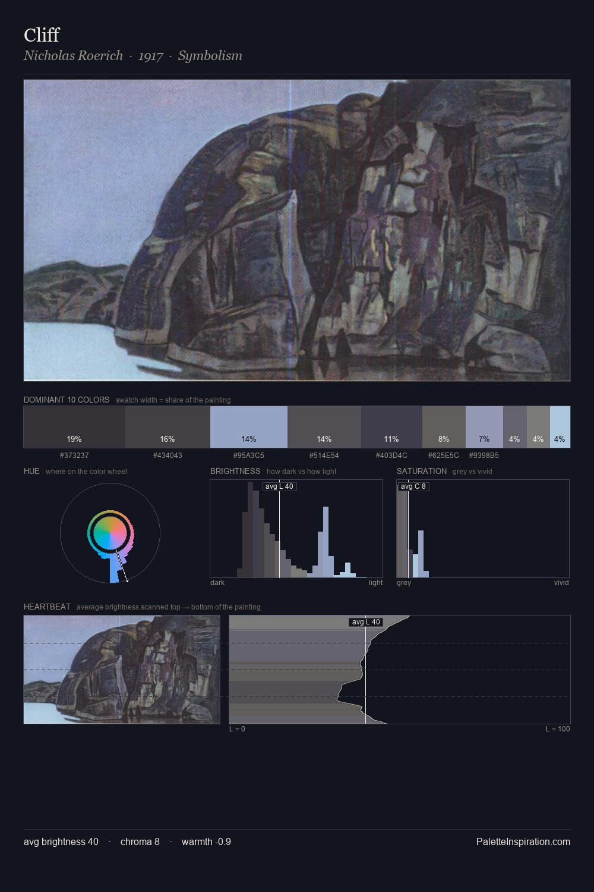This screenshot has height=892, width=594.
Task: Click the 8% swatch #625E5C
Action: coord(444,427)
